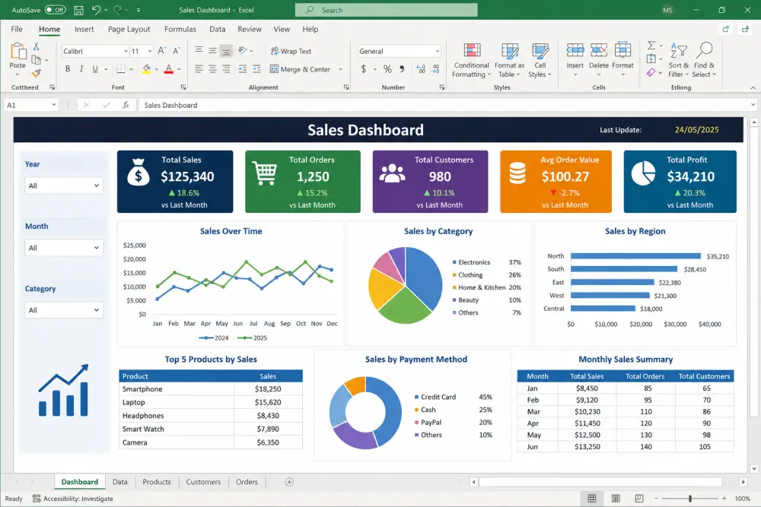Decrease font size with small A icon

177,50
